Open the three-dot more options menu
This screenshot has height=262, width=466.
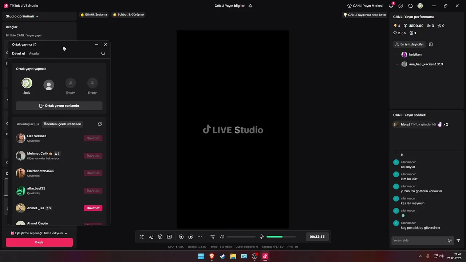(200, 237)
